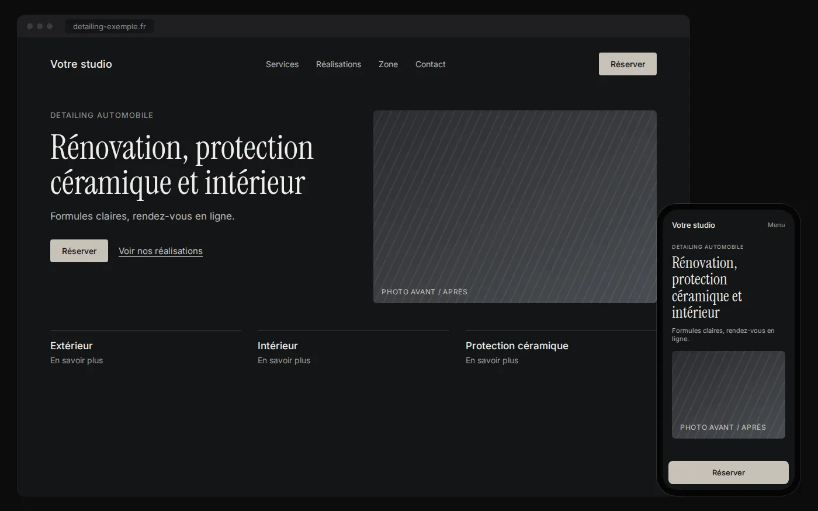This screenshot has width=818, height=511.
Task: Open the Contact nav link
Action: pos(430,64)
